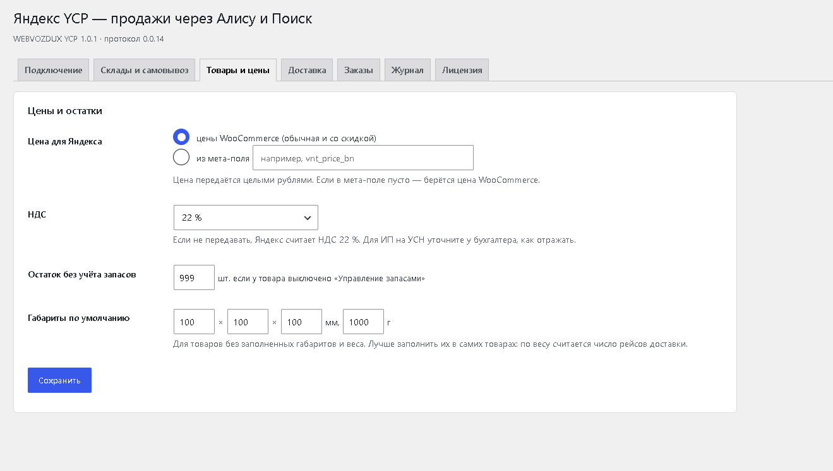Click the text about НДС 22 % for ИП
The height and width of the screenshot is (471, 833).
375,240
